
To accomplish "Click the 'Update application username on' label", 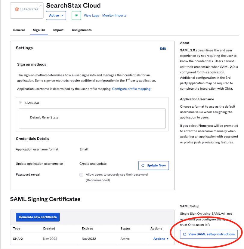I will [39, 164].
